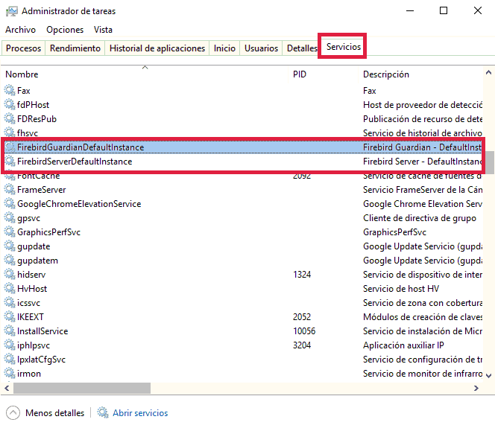Sort services by PID column header
Screen dimensions: 495x431
[x=300, y=74]
